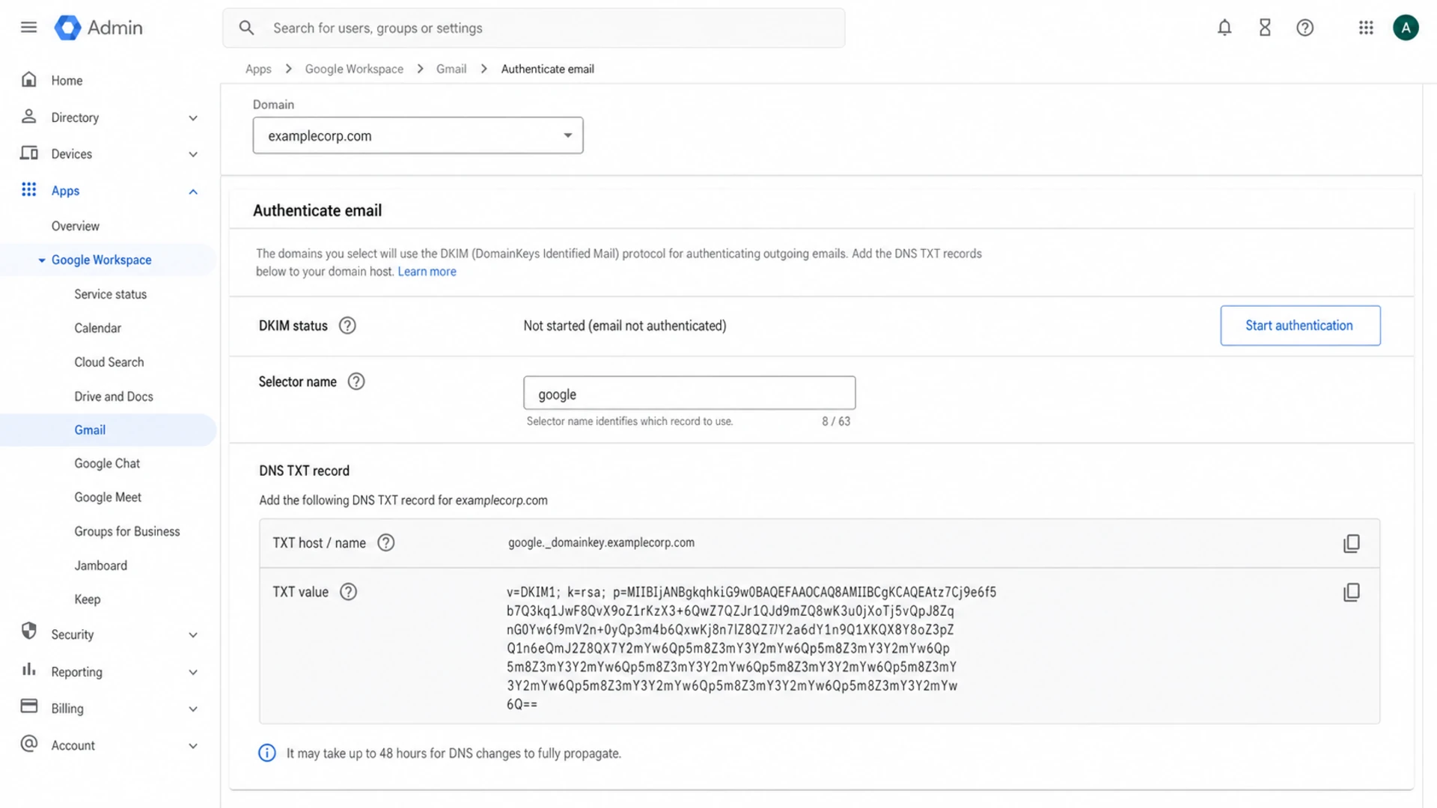Image resolution: width=1437 pixels, height=808 pixels.
Task: Collapse the Apps section
Action: point(193,192)
